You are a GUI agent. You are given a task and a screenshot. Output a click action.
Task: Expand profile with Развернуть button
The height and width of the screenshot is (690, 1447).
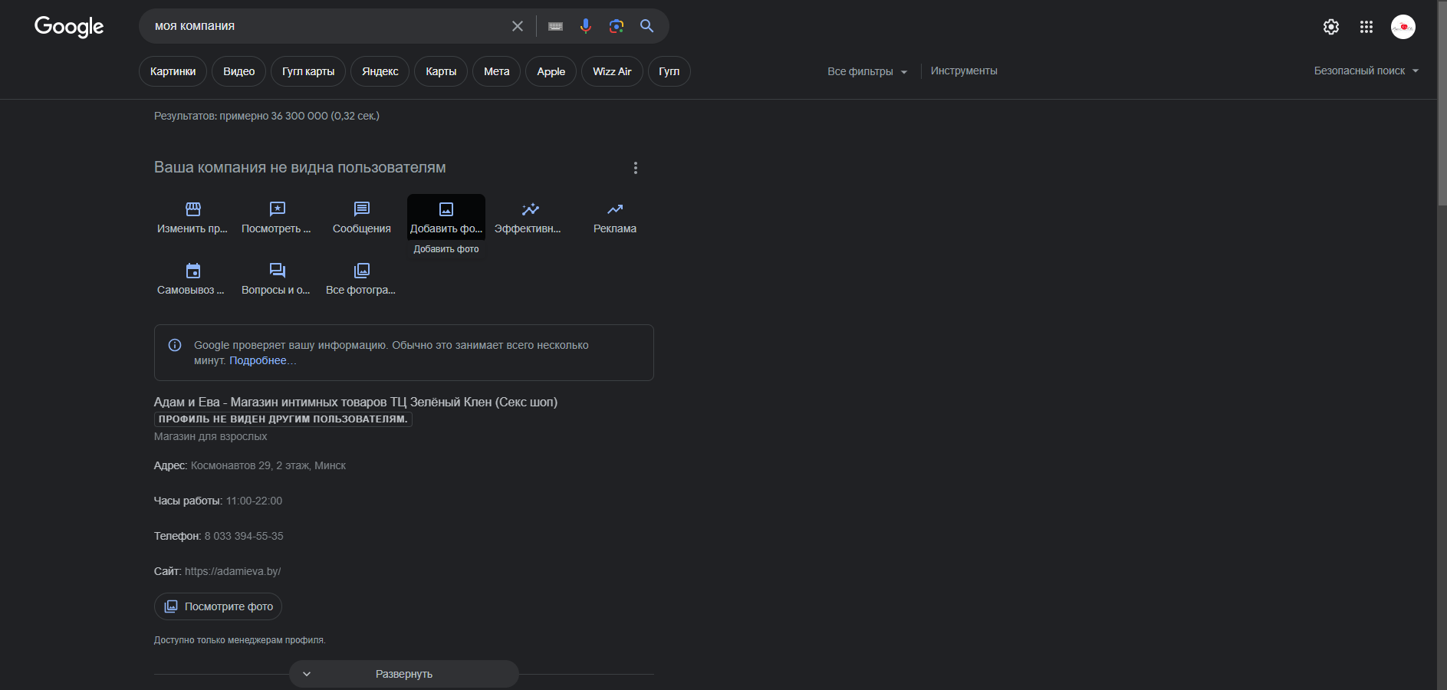(x=404, y=674)
